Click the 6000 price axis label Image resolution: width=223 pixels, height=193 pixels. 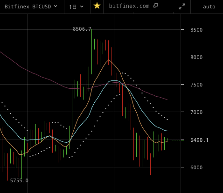click(196, 167)
